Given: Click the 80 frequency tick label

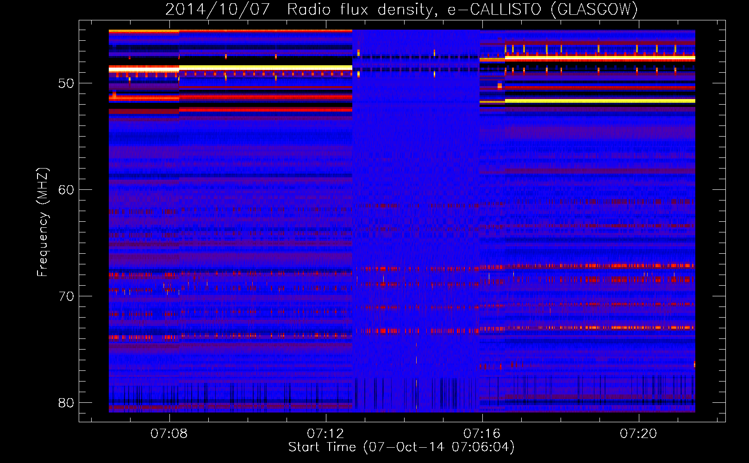Looking at the screenshot, I should coord(66,403).
